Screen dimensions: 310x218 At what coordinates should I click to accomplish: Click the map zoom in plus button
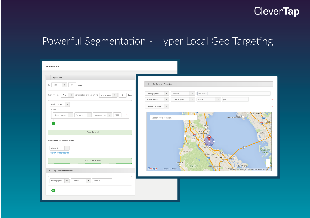[x=268, y=161]
